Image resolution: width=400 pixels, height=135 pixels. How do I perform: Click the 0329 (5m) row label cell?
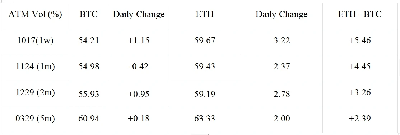click(x=35, y=120)
